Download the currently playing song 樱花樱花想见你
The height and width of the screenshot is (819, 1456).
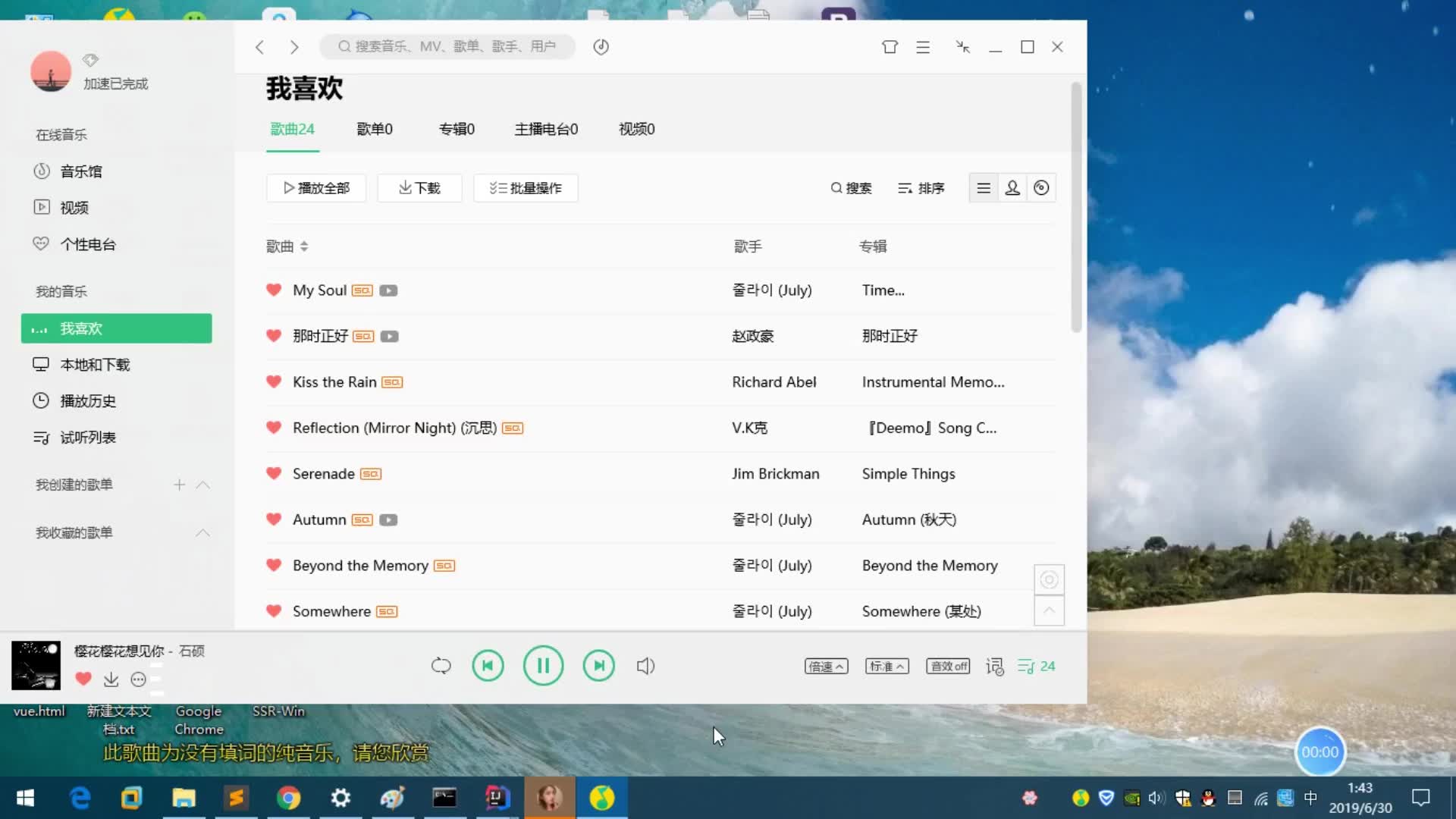point(111,679)
